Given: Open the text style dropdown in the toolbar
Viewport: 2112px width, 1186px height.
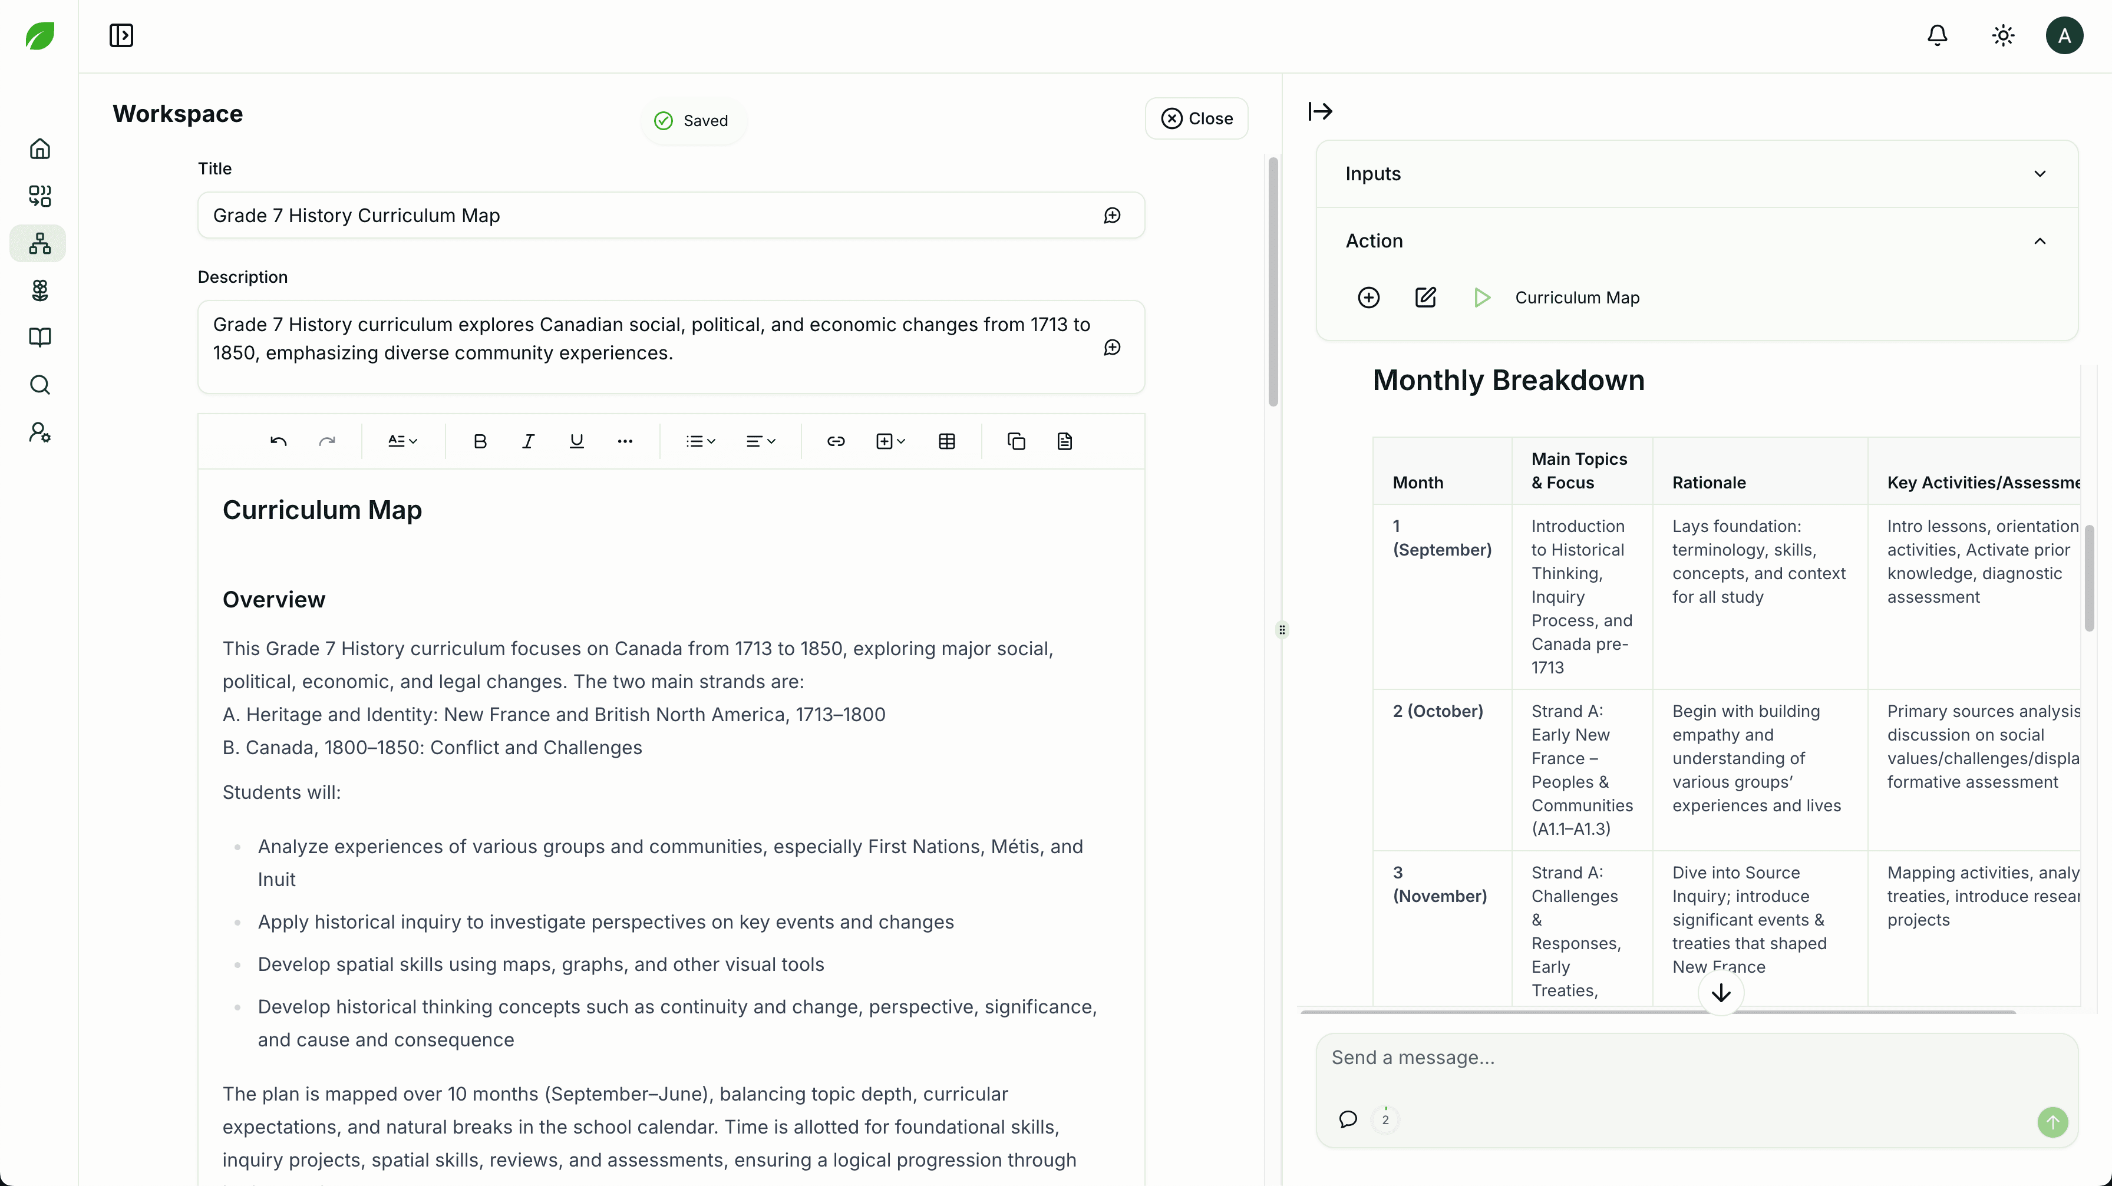Looking at the screenshot, I should 402,442.
